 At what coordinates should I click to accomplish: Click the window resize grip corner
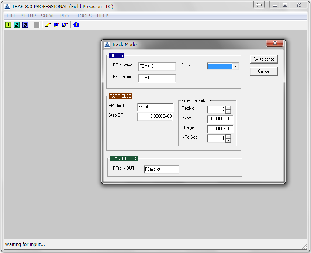coord(304,246)
